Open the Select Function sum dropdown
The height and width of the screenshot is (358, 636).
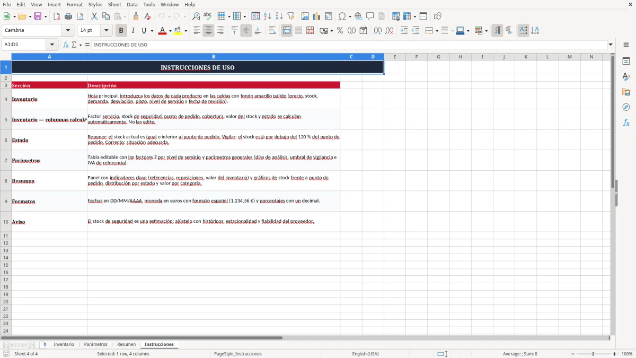tap(81, 45)
